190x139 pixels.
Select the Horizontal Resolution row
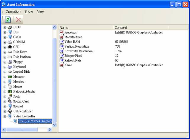click(76, 51)
